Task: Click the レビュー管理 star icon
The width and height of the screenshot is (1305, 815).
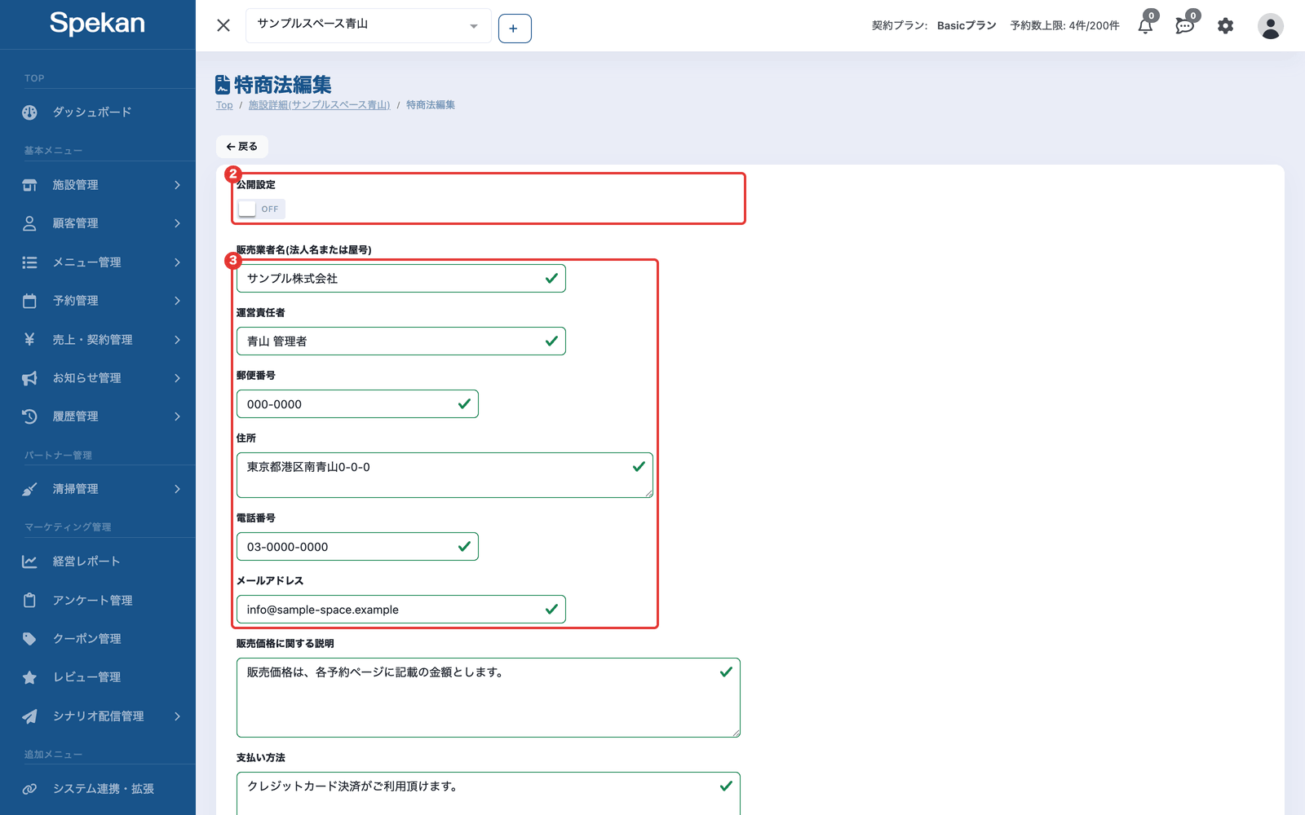Action: [x=29, y=677]
